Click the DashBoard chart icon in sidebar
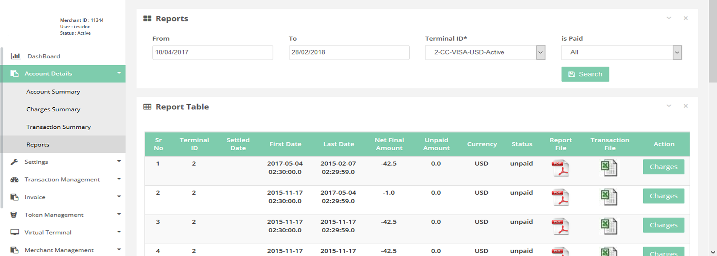717x256 pixels. click(15, 56)
